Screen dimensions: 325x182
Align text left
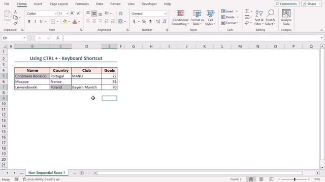88,21
